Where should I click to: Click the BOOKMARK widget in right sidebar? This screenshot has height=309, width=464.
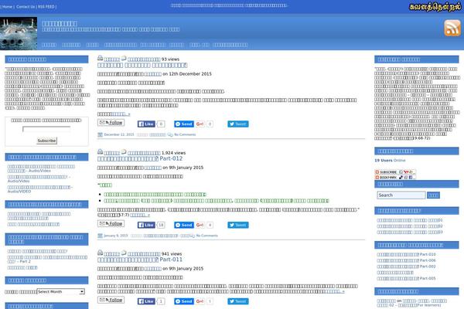(x=395, y=177)
